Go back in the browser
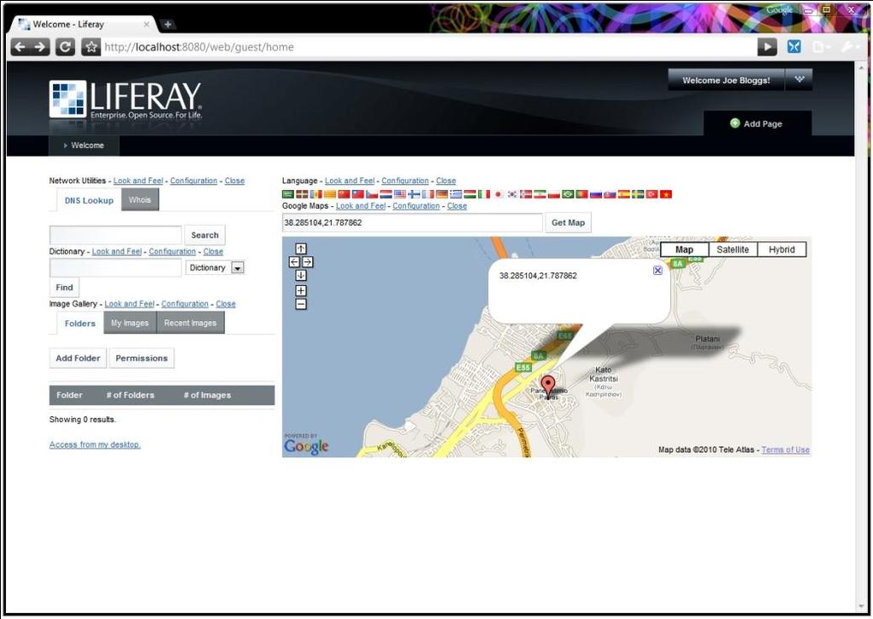 point(20,47)
